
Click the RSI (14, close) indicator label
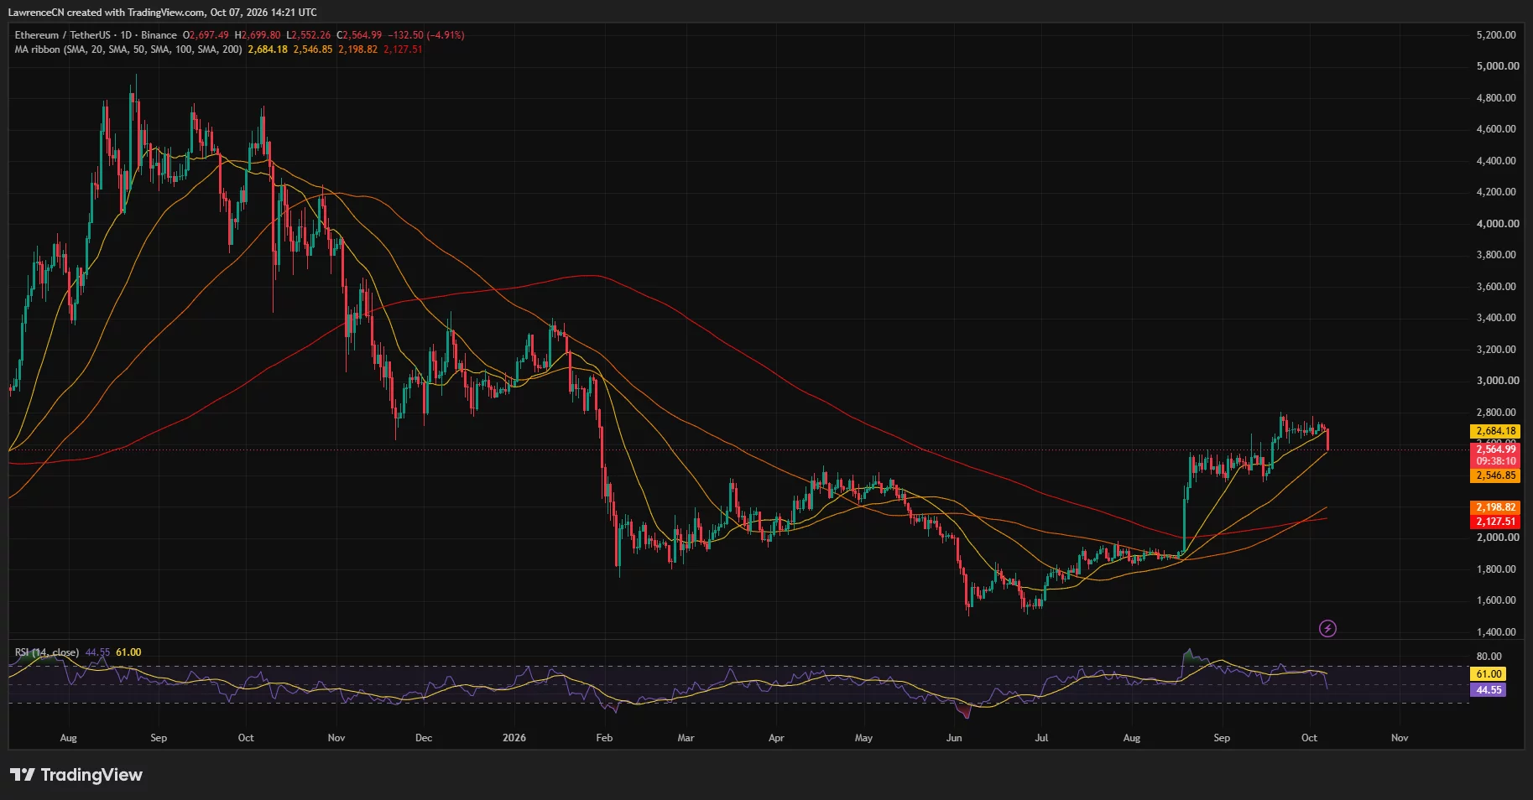(47, 652)
